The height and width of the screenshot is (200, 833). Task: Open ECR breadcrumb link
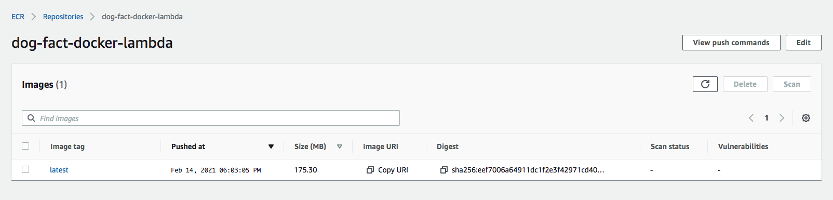(x=18, y=17)
